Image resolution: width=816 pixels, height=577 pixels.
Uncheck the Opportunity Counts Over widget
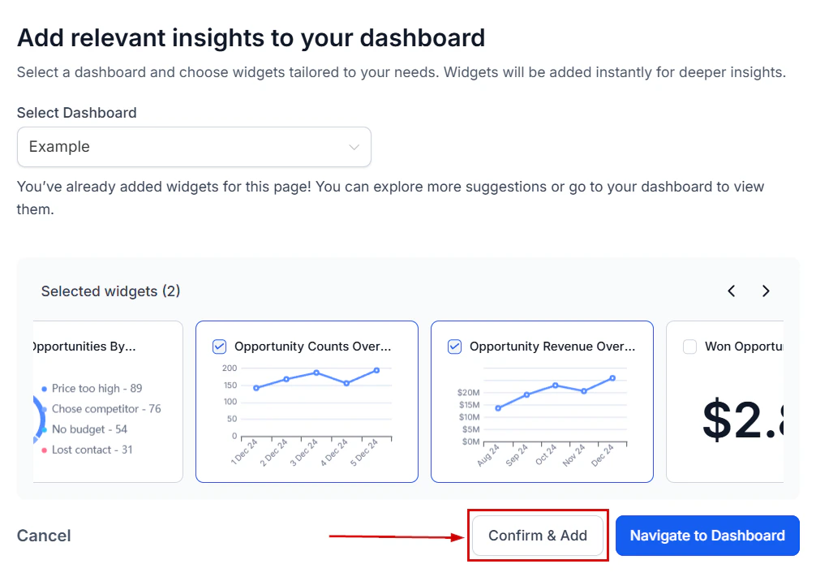(219, 347)
